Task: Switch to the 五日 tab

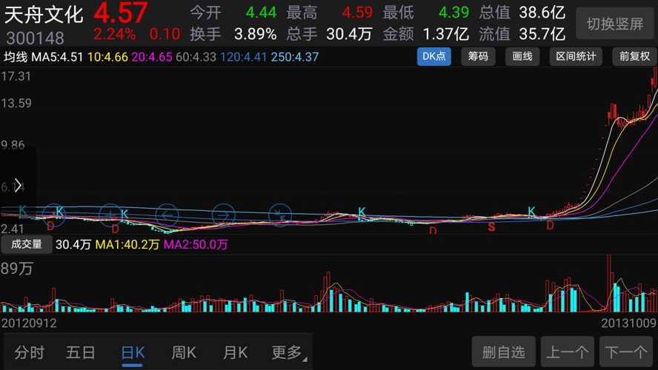Action: coord(81,352)
